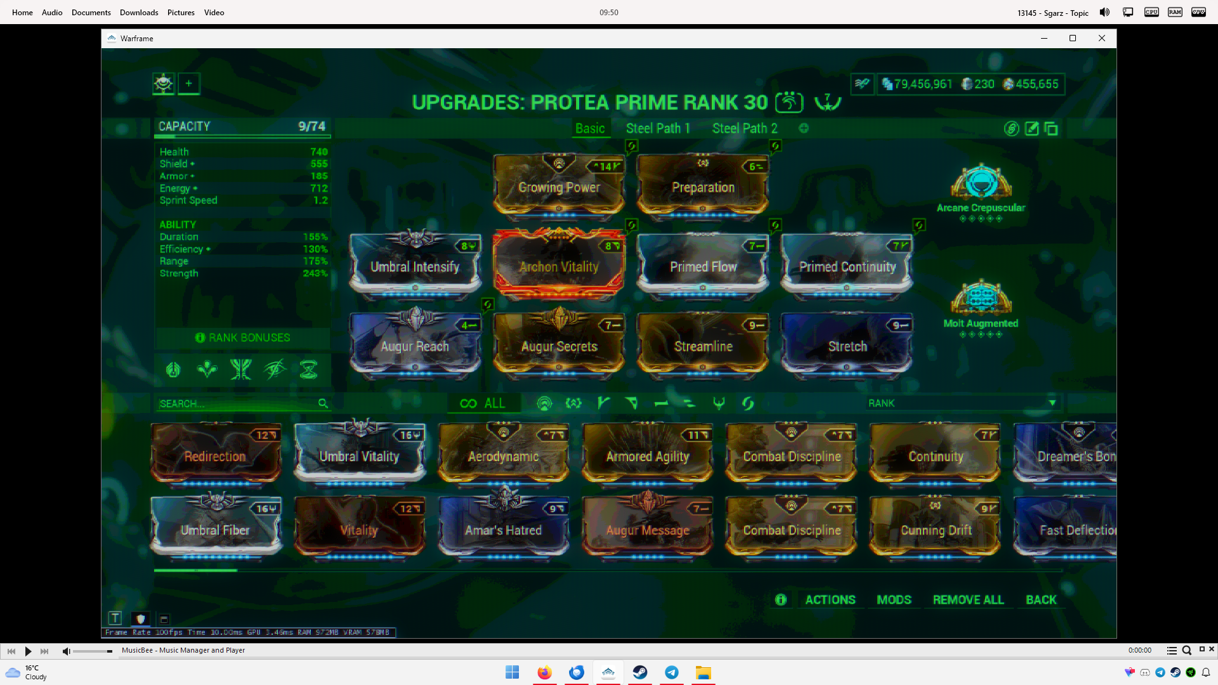Select Madurai polarity filter icon

coord(603,403)
